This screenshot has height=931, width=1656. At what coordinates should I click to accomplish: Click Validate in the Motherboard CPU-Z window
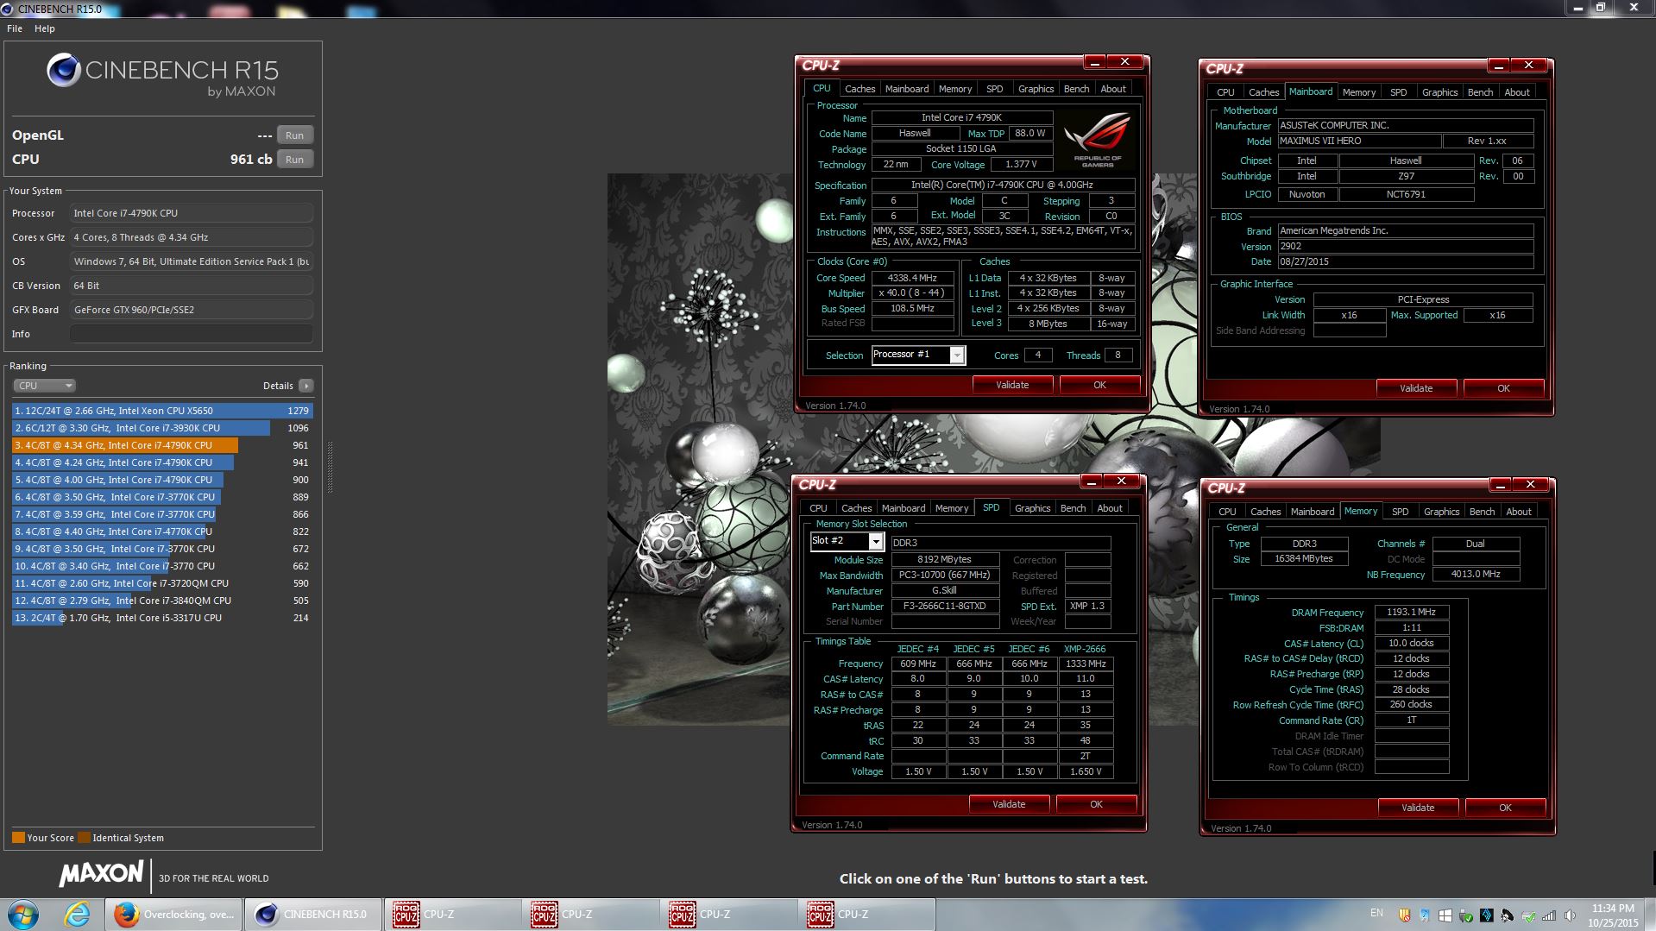1416,388
